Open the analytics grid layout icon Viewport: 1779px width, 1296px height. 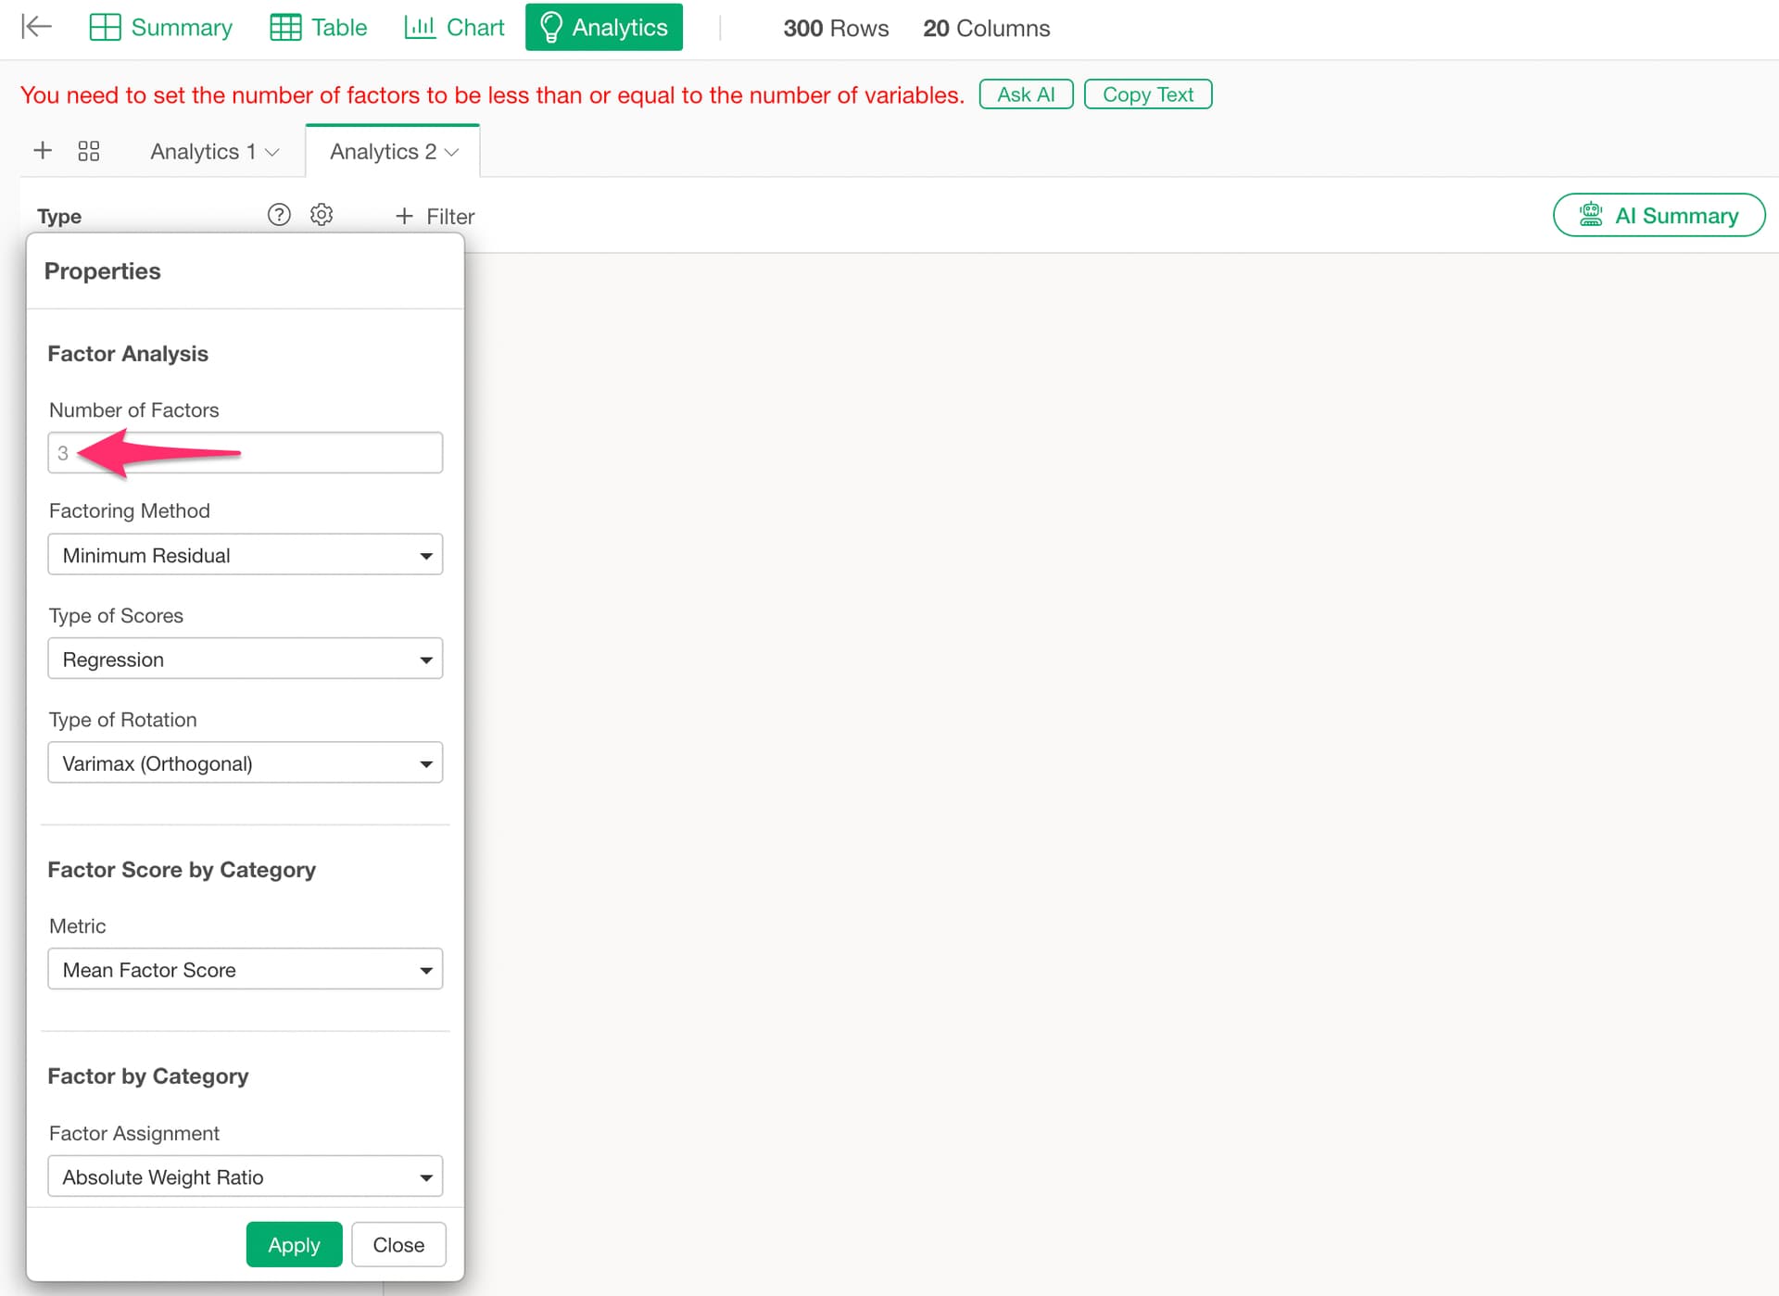coord(89,151)
